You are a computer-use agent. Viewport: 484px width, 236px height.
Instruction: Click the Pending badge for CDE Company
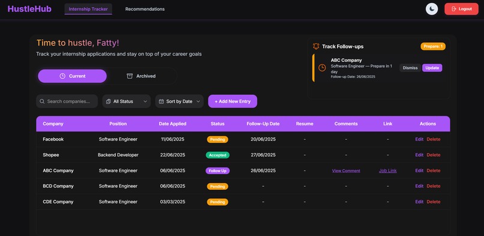pyautogui.click(x=217, y=202)
